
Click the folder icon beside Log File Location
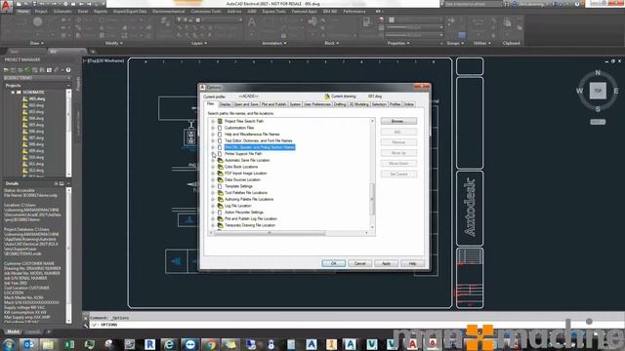point(220,206)
